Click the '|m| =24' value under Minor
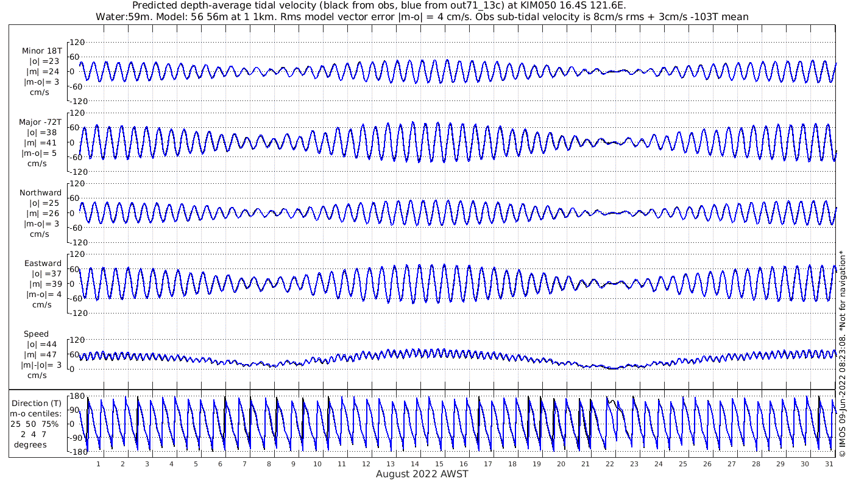This screenshot has height=487, width=853. coord(44,72)
